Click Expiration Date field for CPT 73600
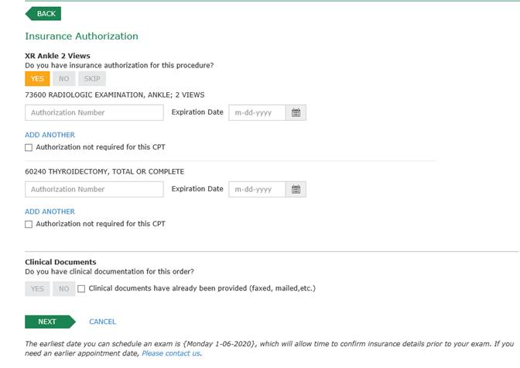 point(257,113)
